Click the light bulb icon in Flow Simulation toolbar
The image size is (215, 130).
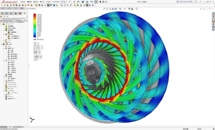pyautogui.click(x=84, y=5)
